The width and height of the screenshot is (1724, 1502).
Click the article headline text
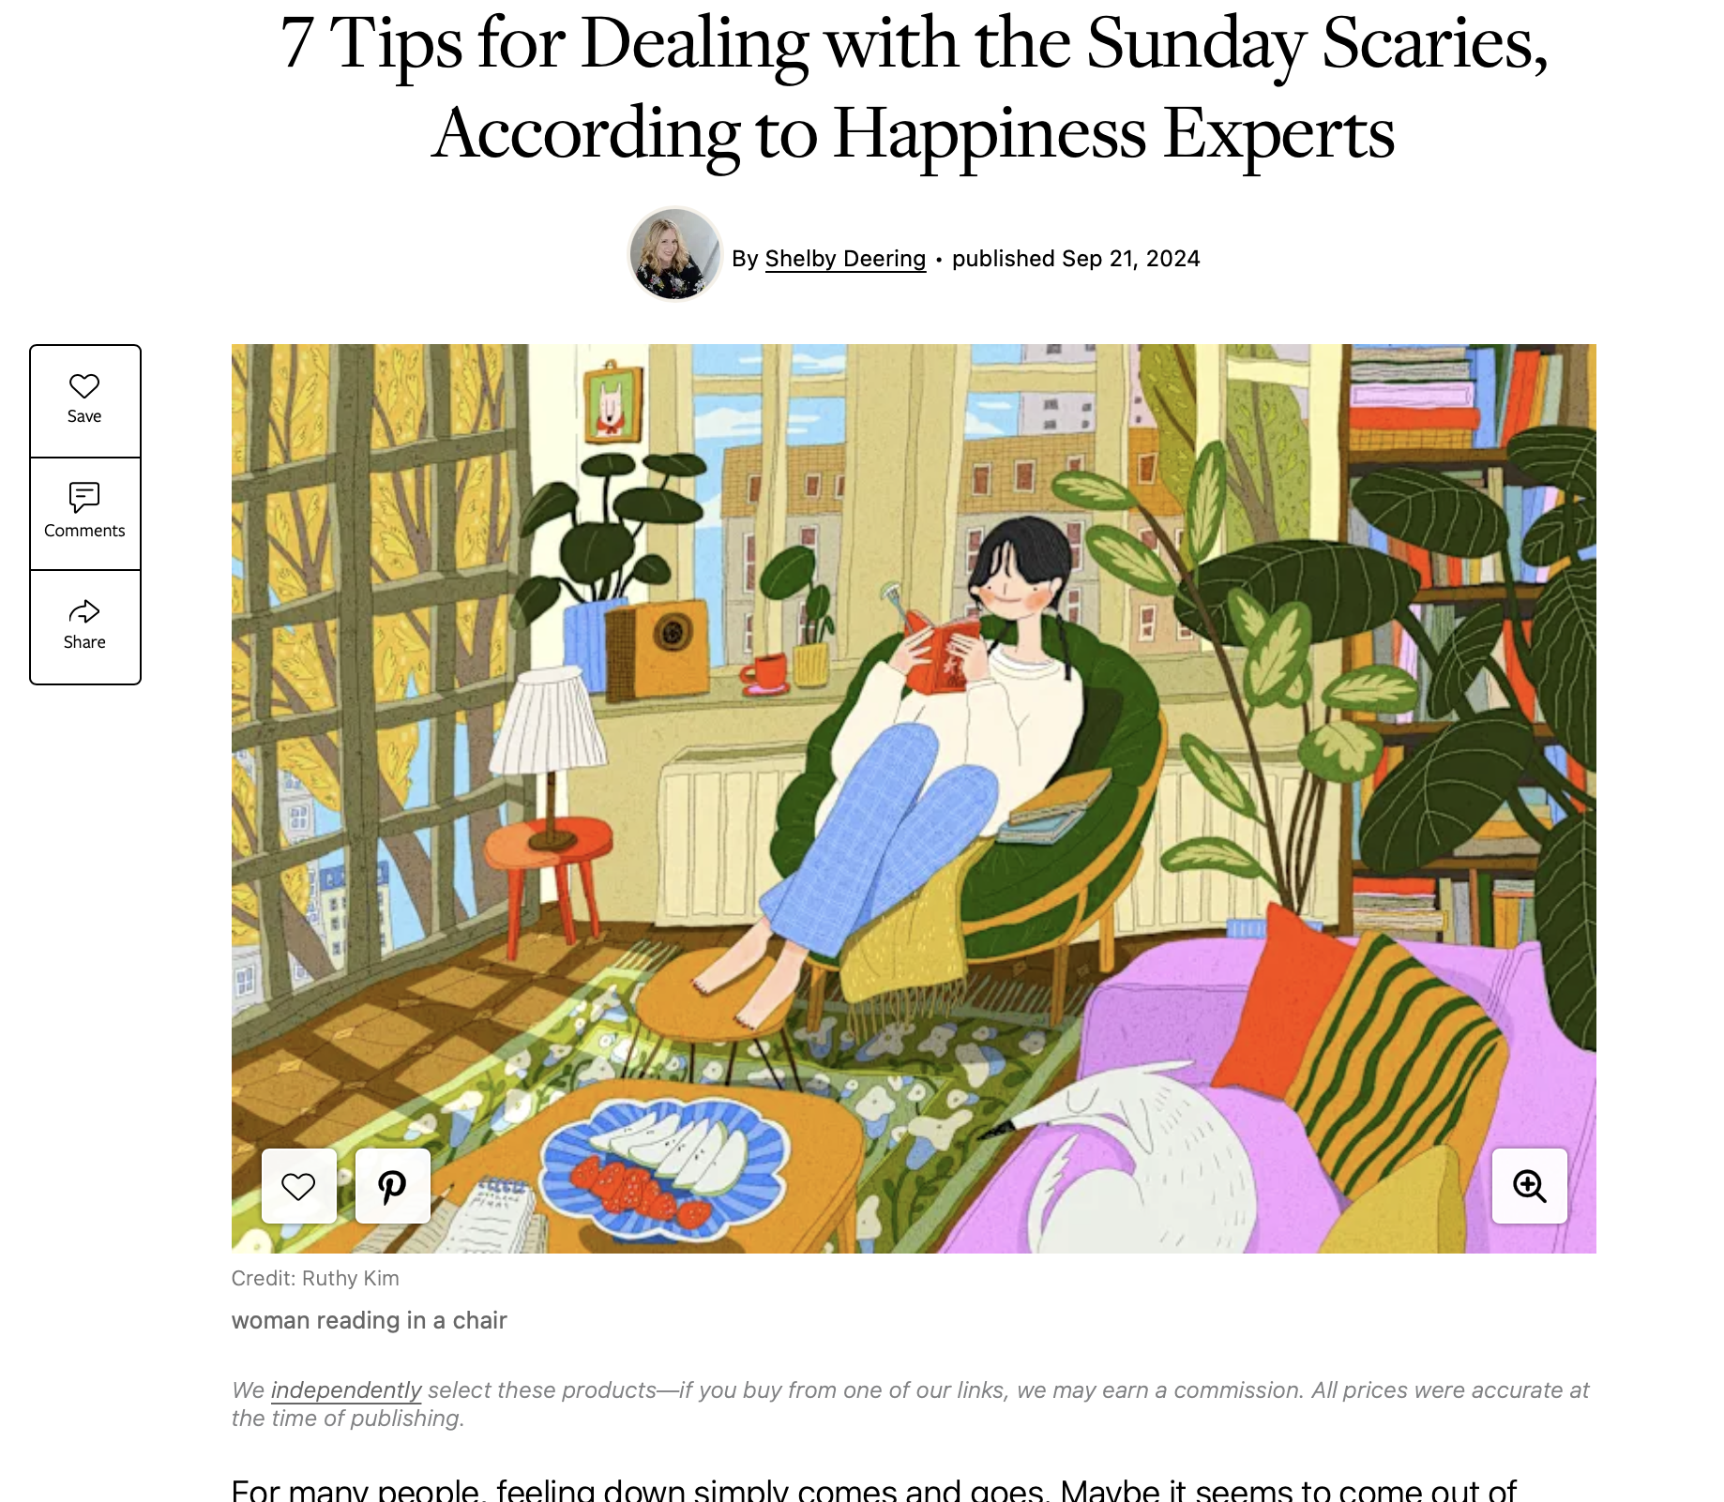coord(914,88)
